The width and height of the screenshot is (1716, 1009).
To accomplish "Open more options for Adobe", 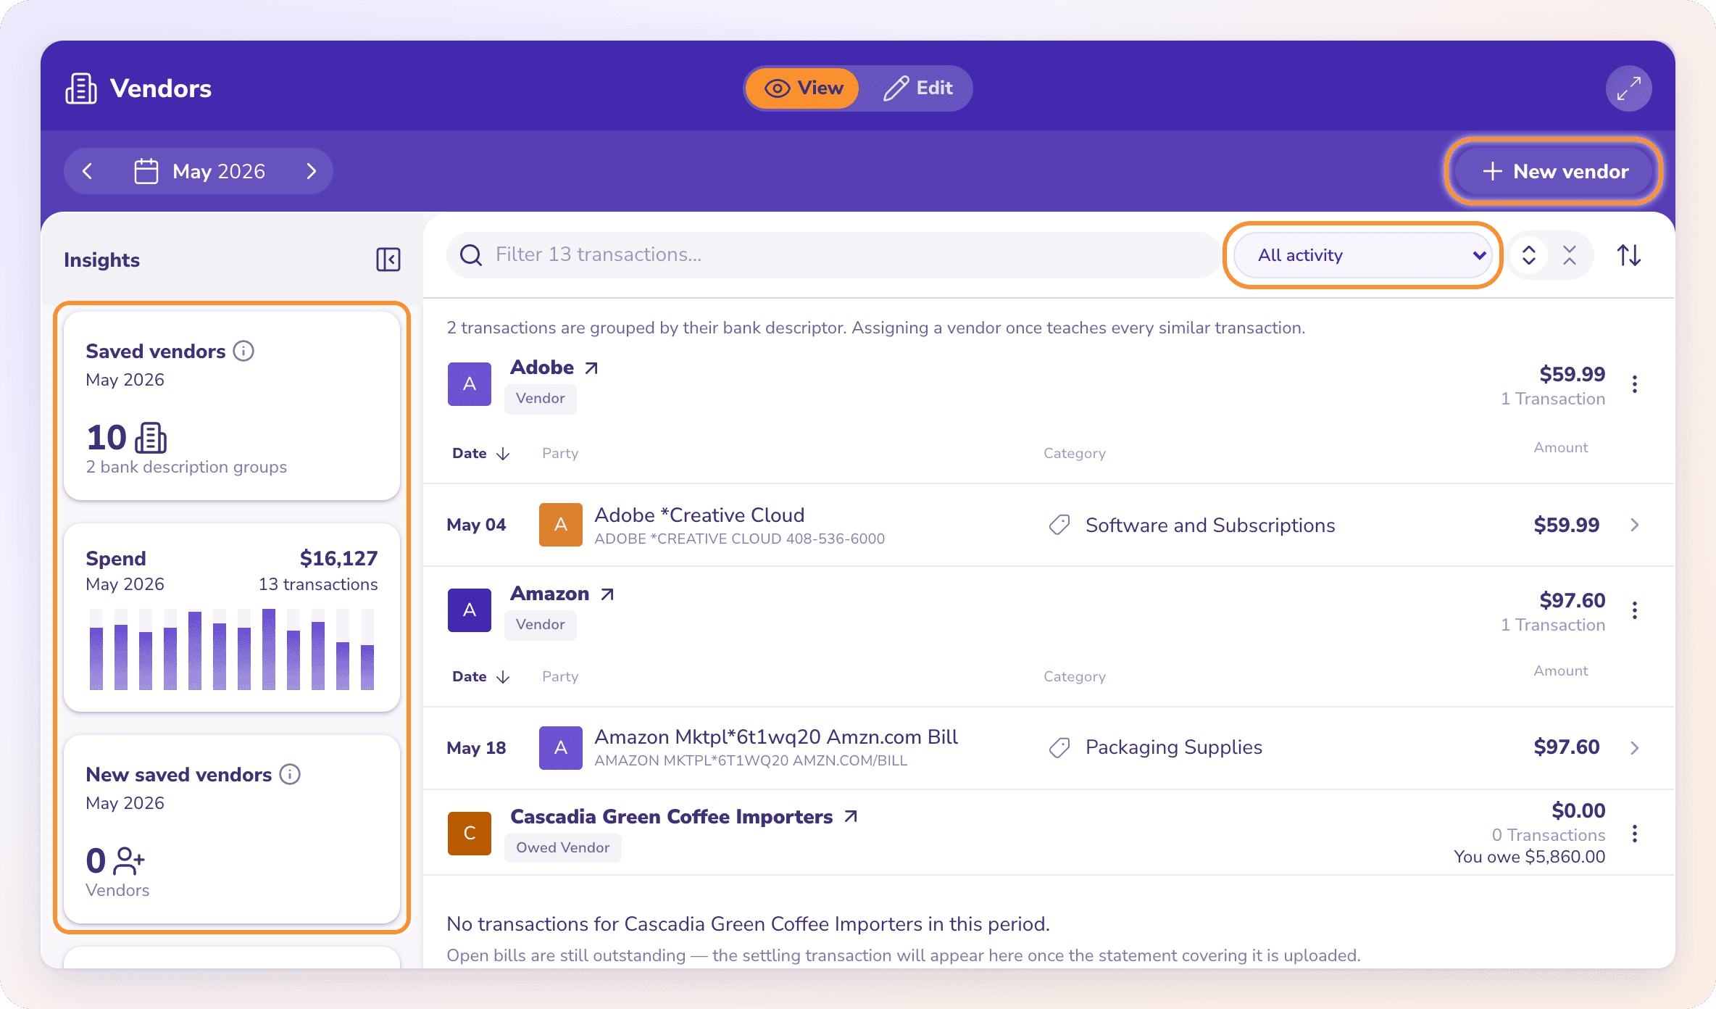I will pos(1635,384).
